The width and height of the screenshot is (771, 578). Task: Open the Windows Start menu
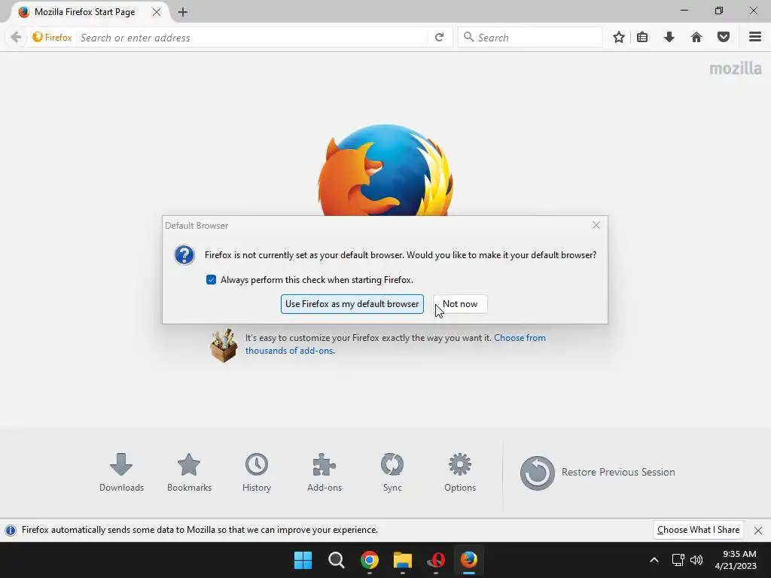[303, 560]
